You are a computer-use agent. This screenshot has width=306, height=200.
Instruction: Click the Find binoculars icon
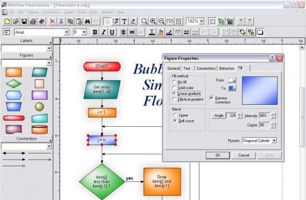pos(87,21)
